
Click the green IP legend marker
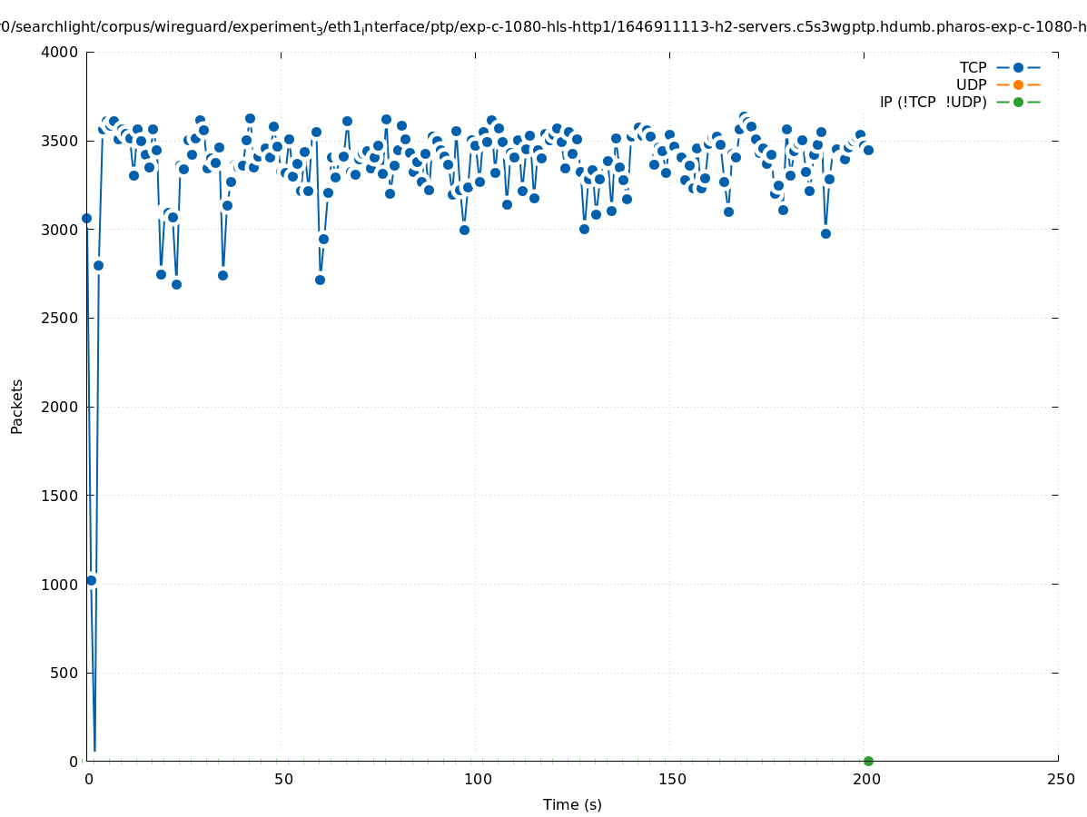pos(1018,102)
